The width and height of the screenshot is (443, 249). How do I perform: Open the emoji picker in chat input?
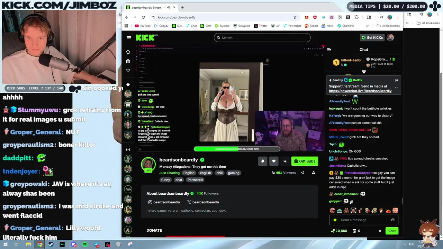point(393,220)
